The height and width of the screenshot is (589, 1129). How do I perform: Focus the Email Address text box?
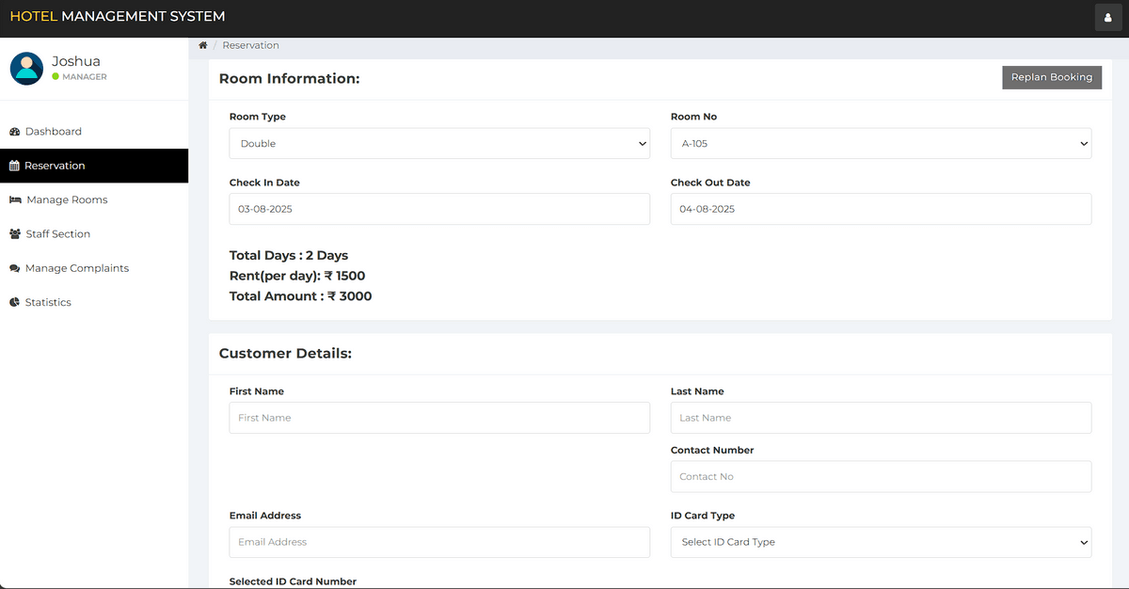pos(439,542)
